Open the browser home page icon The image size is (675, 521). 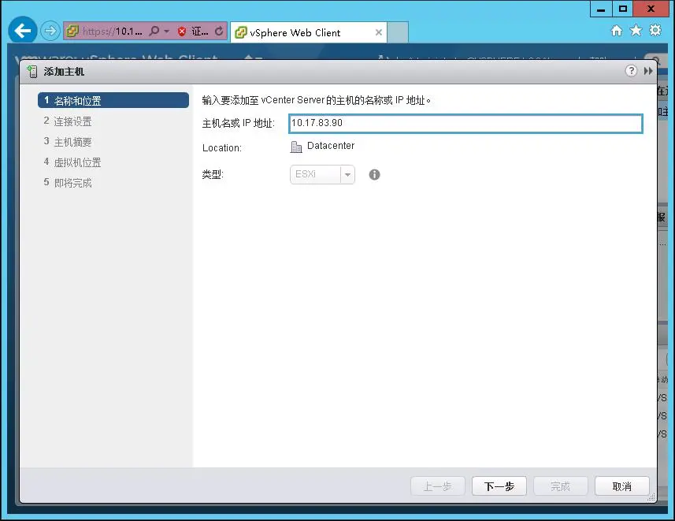click(617, 31)
